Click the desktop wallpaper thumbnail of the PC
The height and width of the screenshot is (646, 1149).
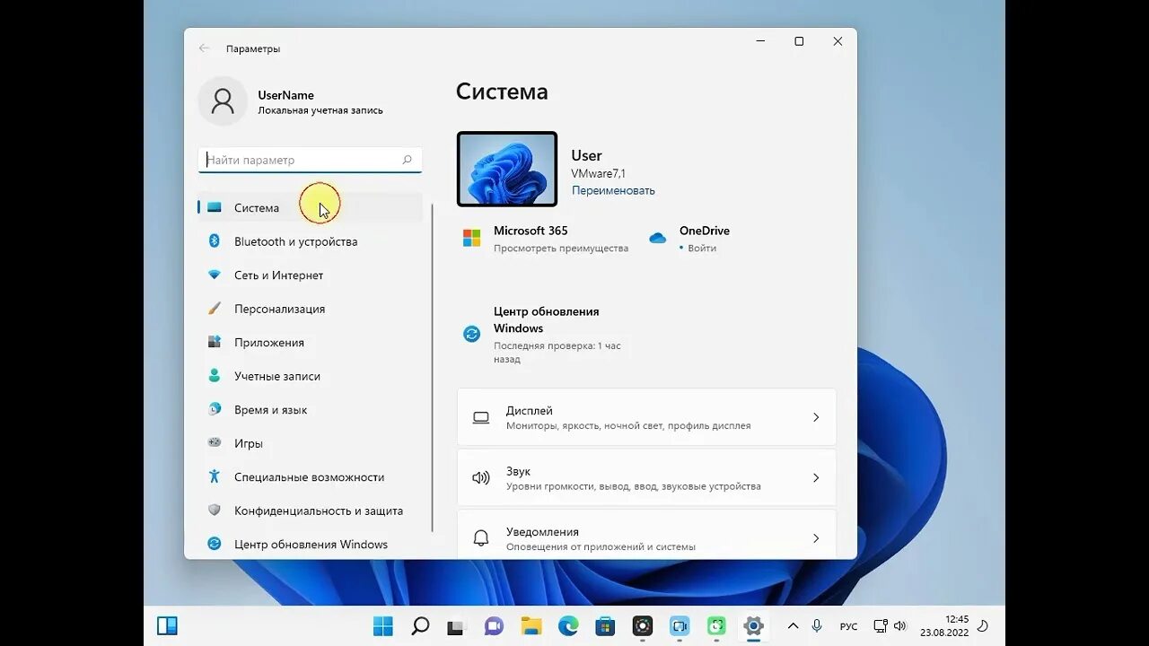coord(507,169)
